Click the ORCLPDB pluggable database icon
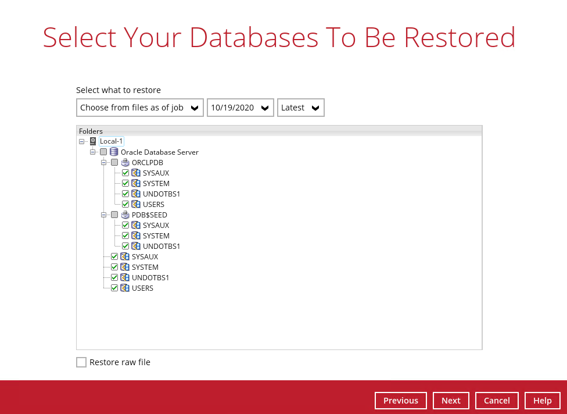This screenshot has height=414, width=567. [125, 162]
